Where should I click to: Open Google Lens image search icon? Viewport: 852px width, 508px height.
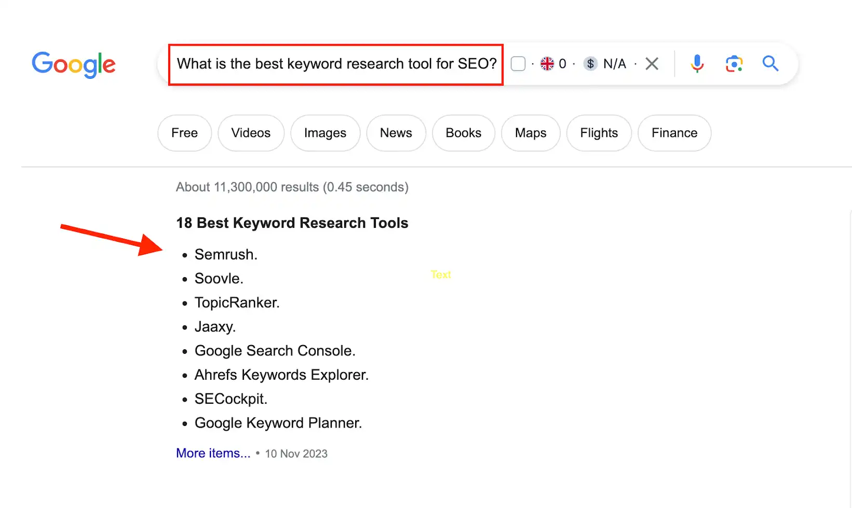click(734, 64)
